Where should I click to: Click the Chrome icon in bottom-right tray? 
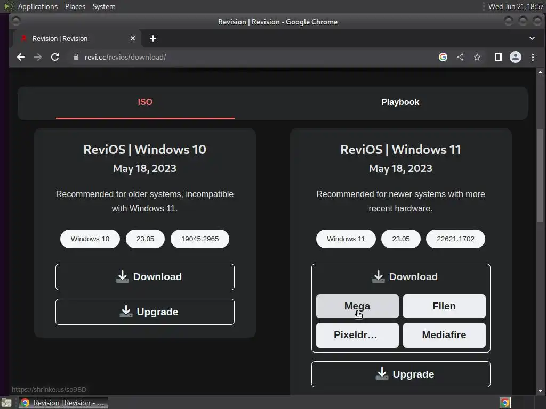coord(505,403)
